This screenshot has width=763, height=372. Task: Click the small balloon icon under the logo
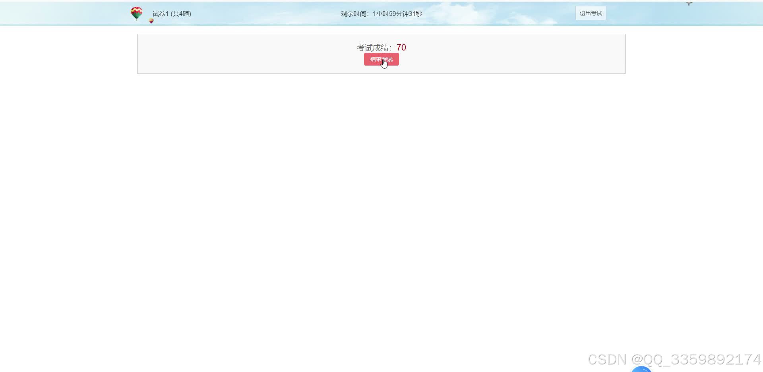(151, 21)
